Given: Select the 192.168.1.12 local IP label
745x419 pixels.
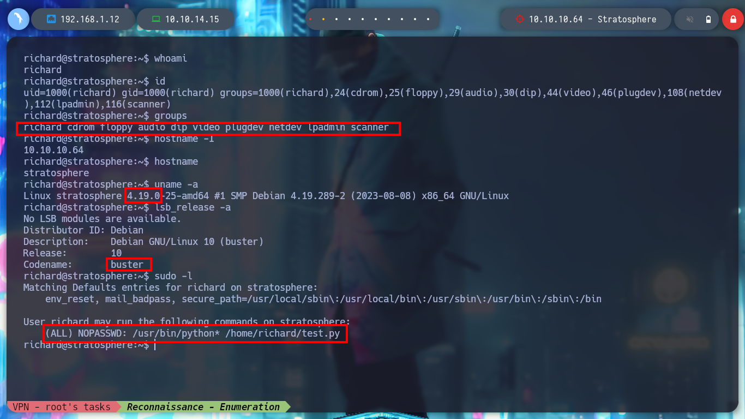Looking at the screenshot, I should 90,19.
